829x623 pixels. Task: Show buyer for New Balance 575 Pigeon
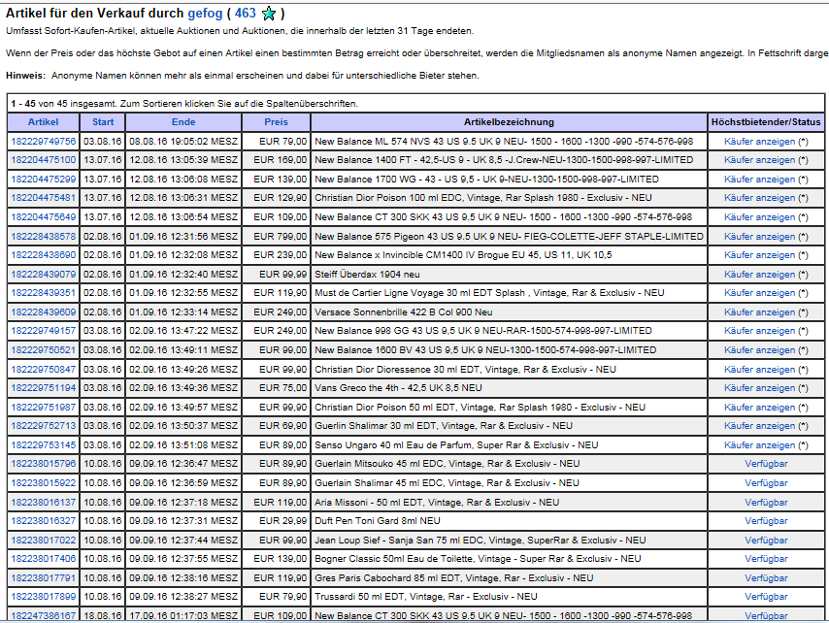[760, 236]
